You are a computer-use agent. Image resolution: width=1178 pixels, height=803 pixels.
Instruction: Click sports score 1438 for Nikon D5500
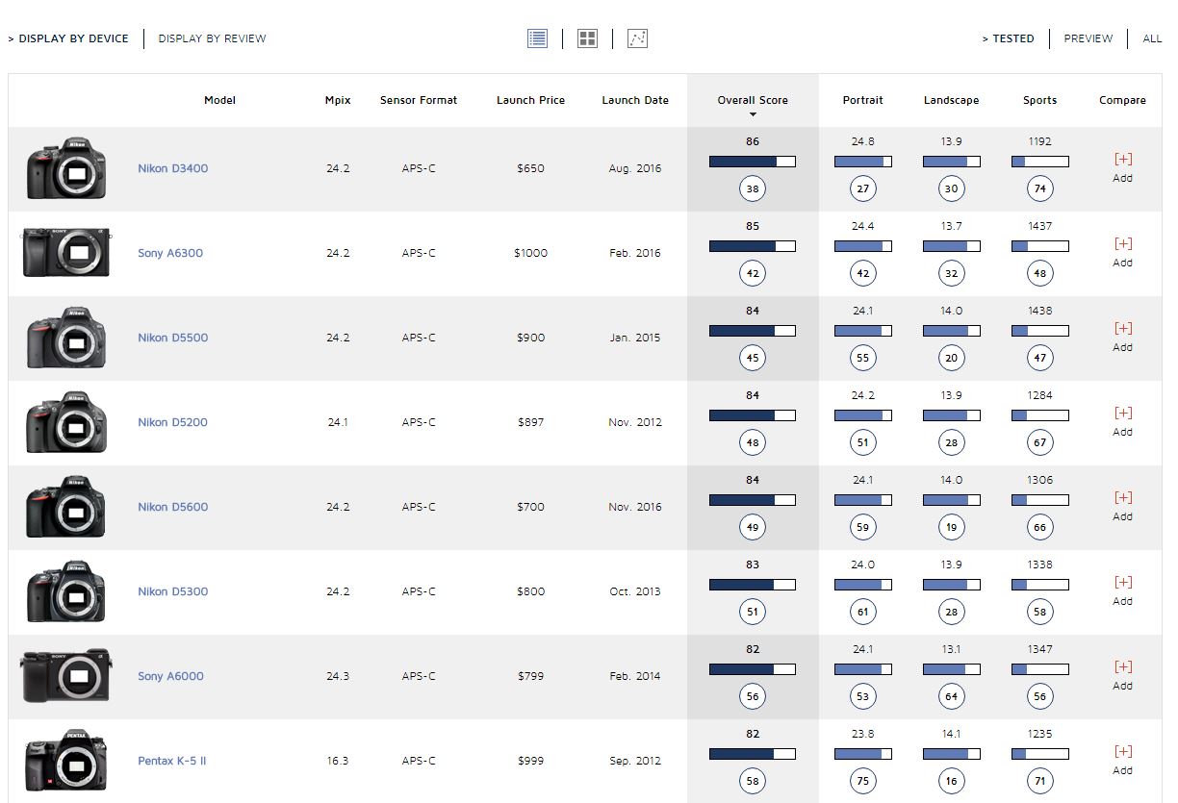pos(1039,311)
